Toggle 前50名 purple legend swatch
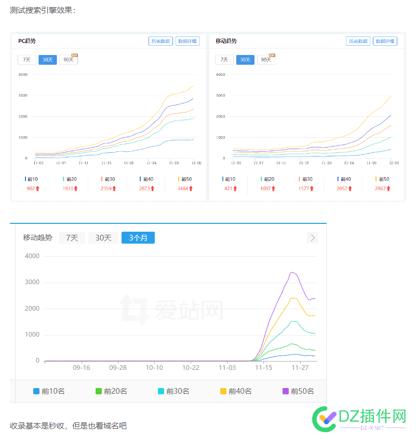Image resolution: width=416 pixels, height=440 pixels. click(x=286, y=391)
